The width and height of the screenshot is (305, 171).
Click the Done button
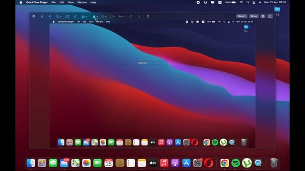click(x=254, y=16)
